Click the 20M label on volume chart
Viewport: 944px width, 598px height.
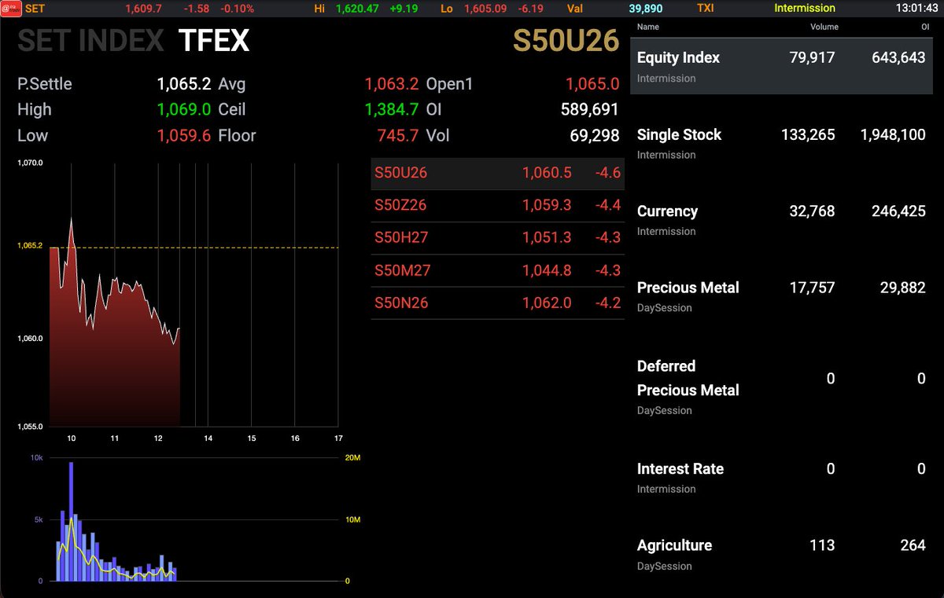[353, 457]
